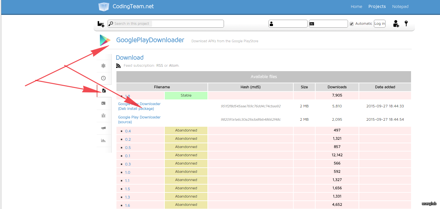
Task: Open Projects in top navigation
Action: (377, 6)
